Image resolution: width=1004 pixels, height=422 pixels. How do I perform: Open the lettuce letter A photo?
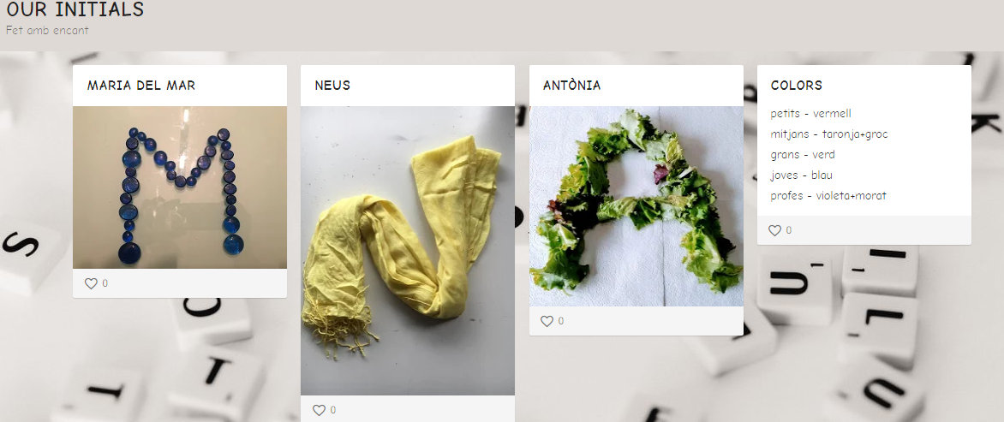pos(636,206)
